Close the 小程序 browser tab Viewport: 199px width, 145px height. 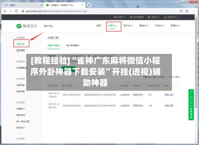point(41,5)
